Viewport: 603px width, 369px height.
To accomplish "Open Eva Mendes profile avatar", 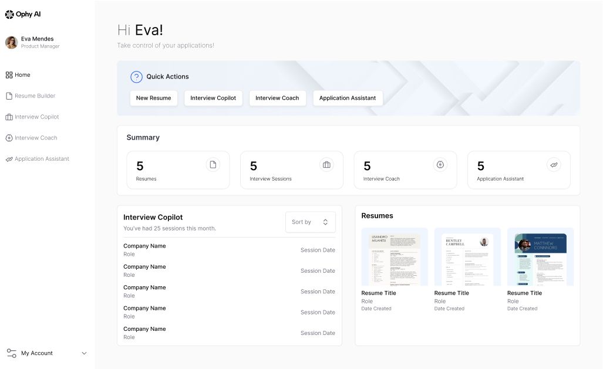I will click(11, 42).
